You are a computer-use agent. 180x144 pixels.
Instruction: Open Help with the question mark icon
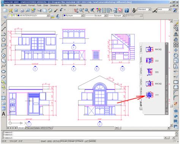coord(126,10)
